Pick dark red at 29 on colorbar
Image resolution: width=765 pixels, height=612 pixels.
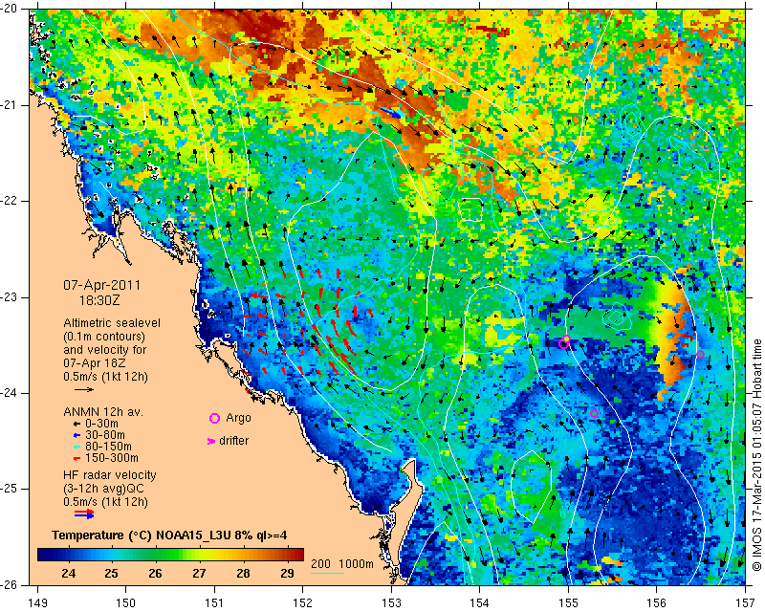287,555
